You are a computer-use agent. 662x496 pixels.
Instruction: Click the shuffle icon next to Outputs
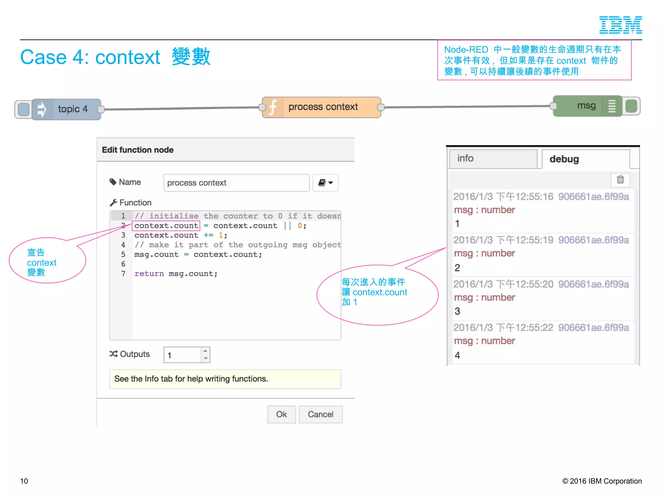[113, 354]
